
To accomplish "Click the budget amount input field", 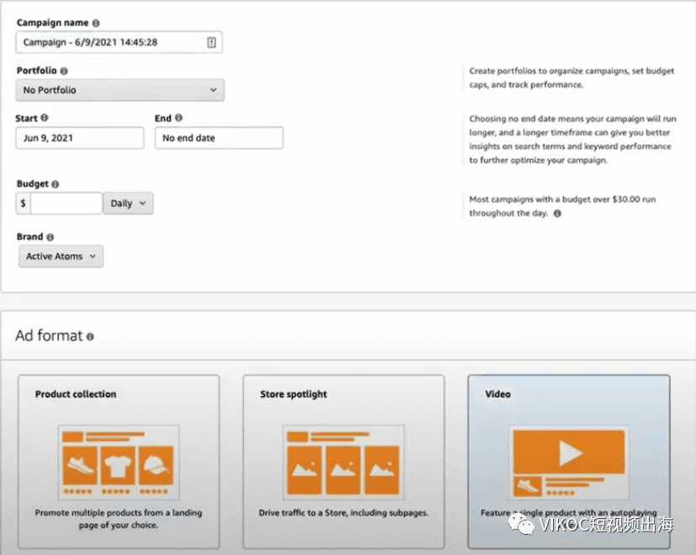I will click(x=66, y=204).
